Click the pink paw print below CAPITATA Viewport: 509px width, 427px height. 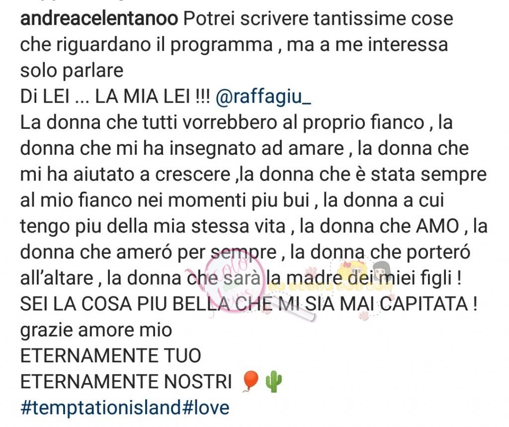click(364, 315)
